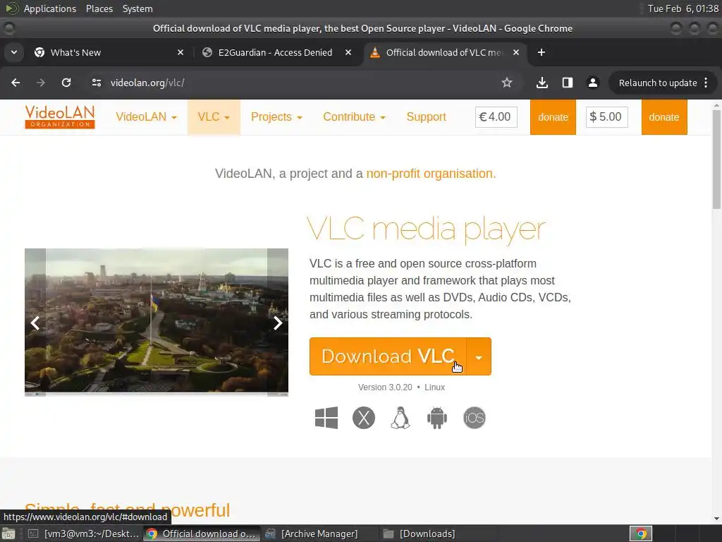The image size is (722, 542).
Task: Click Chrome icon in system tray
Action: pos(640,534)
